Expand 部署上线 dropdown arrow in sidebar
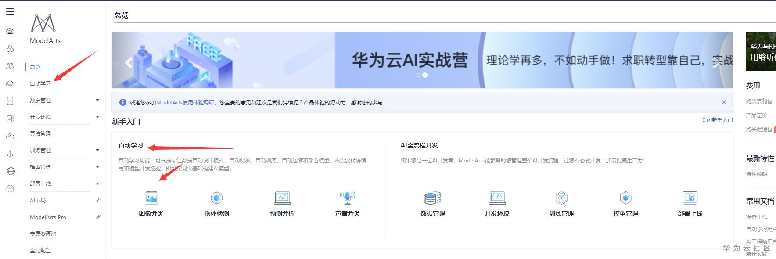This screenshot has width=776, height=259. click(x=97, y=184)
